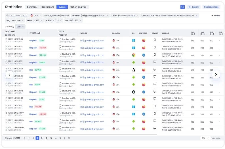Open partner link in first table row
The width and height of the screenshot is (225, 149).
pyautogui.click(x=92, y=41)
